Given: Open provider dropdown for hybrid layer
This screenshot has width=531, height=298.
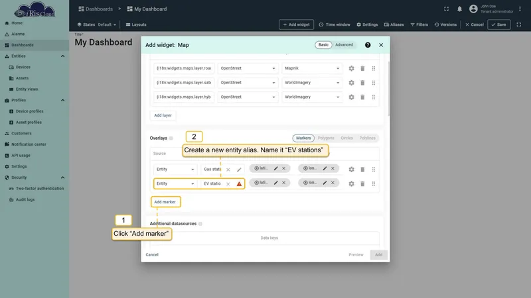Looking at the screenshot, I should (x=248, y=97).
